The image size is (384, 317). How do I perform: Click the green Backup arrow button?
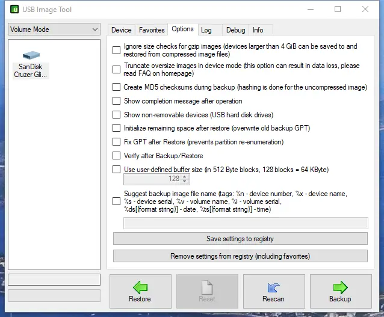[x=341, y=291]
